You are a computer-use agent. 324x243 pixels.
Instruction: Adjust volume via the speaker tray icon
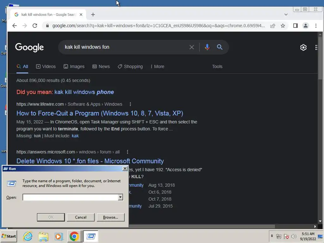click(x=294, y=236)
